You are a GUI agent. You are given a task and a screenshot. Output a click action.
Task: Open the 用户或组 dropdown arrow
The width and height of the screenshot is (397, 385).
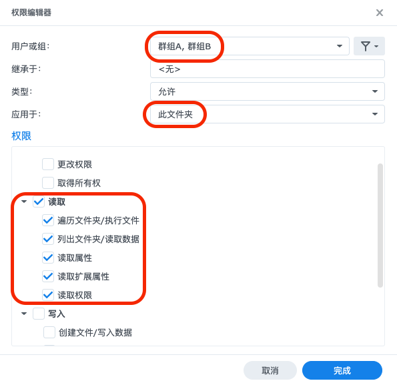(x=339, y=46)
